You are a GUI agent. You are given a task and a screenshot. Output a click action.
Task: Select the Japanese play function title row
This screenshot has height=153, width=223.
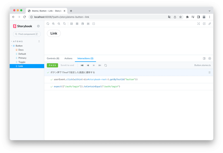129,72
